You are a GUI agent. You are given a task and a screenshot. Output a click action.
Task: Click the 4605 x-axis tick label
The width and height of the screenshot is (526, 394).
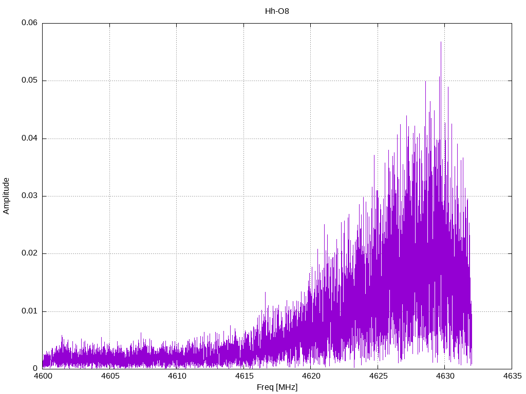point(110,376)
